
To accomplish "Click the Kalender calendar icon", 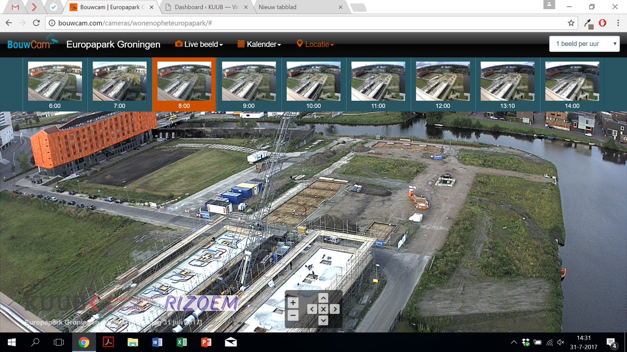I will click(241, 44).
